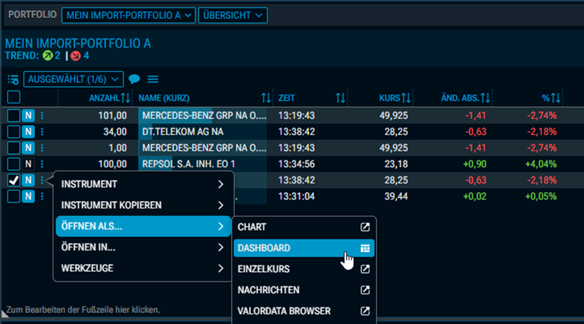Sort by ZEIT column arrows
The height and width of the screenshot is (324, 584).
(340, 98)
